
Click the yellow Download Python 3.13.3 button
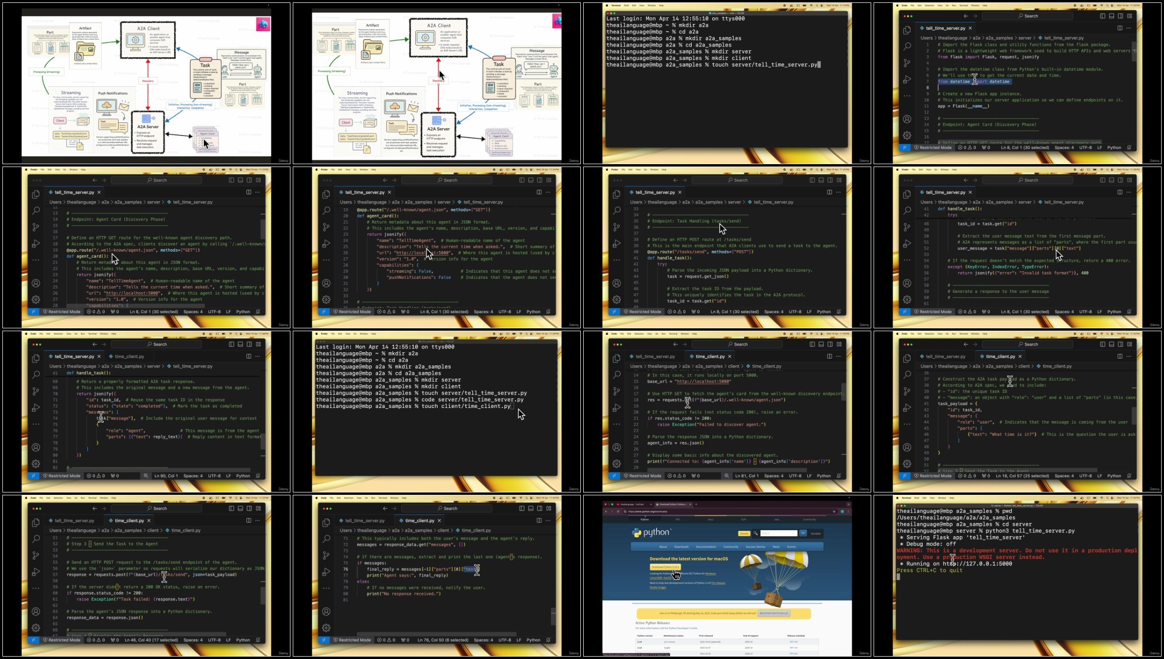(x=665, y=567)
